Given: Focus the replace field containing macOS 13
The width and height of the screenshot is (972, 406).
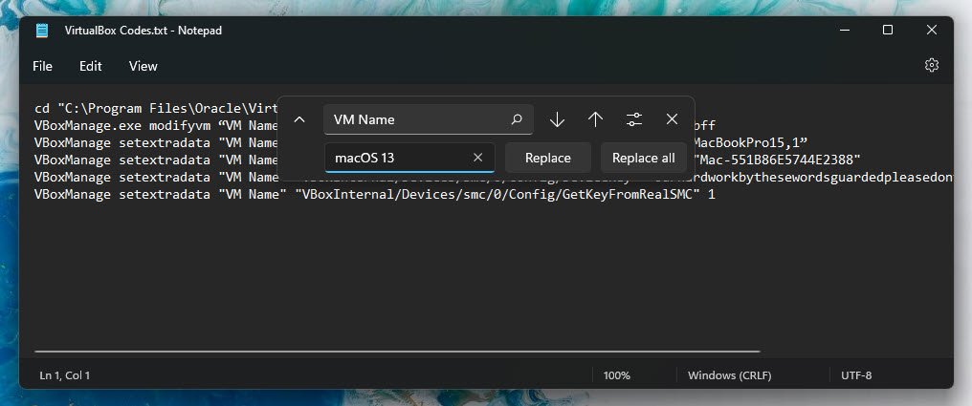Looking at the screenshot, I should coord(409,158).
